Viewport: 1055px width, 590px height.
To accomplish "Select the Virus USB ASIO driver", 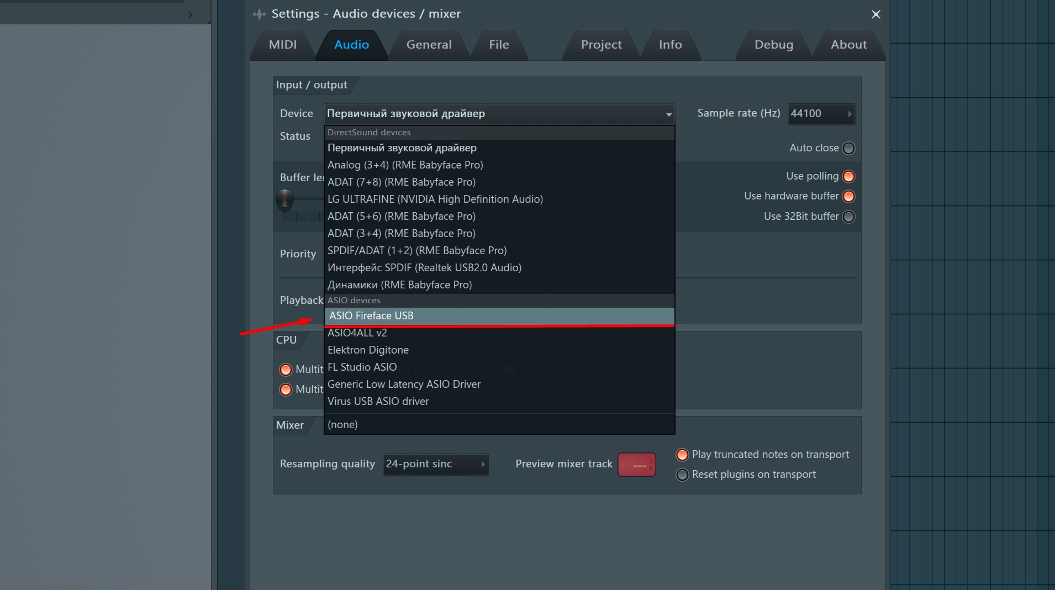I will click(499, 402).
